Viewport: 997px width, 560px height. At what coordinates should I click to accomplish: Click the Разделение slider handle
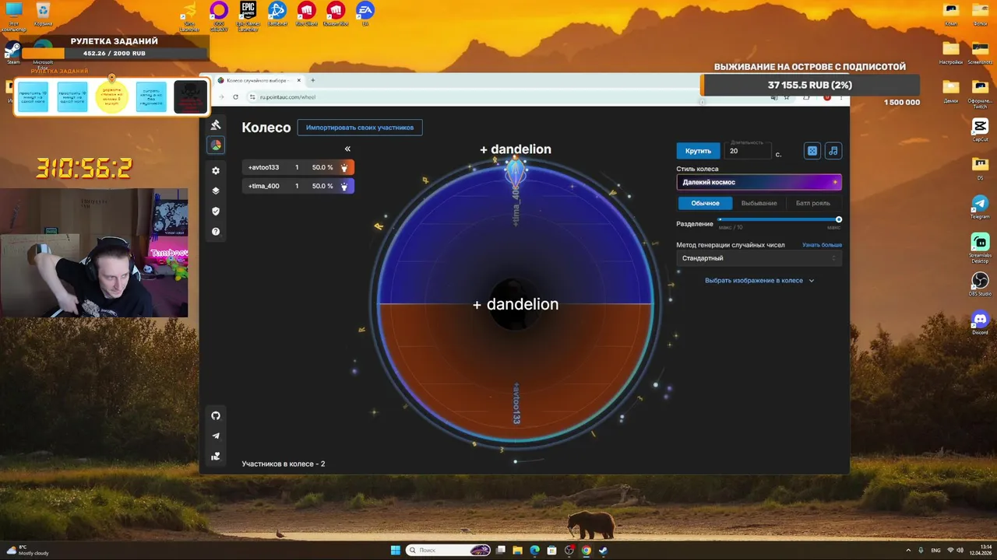(839, 219)
